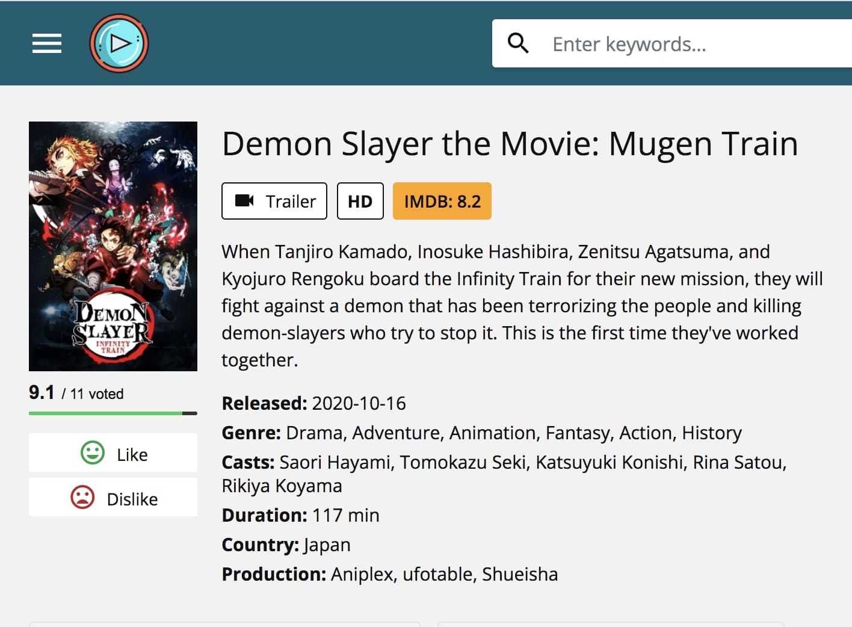
Task: Click the green rating progress bar
Action: coord(105,413)
